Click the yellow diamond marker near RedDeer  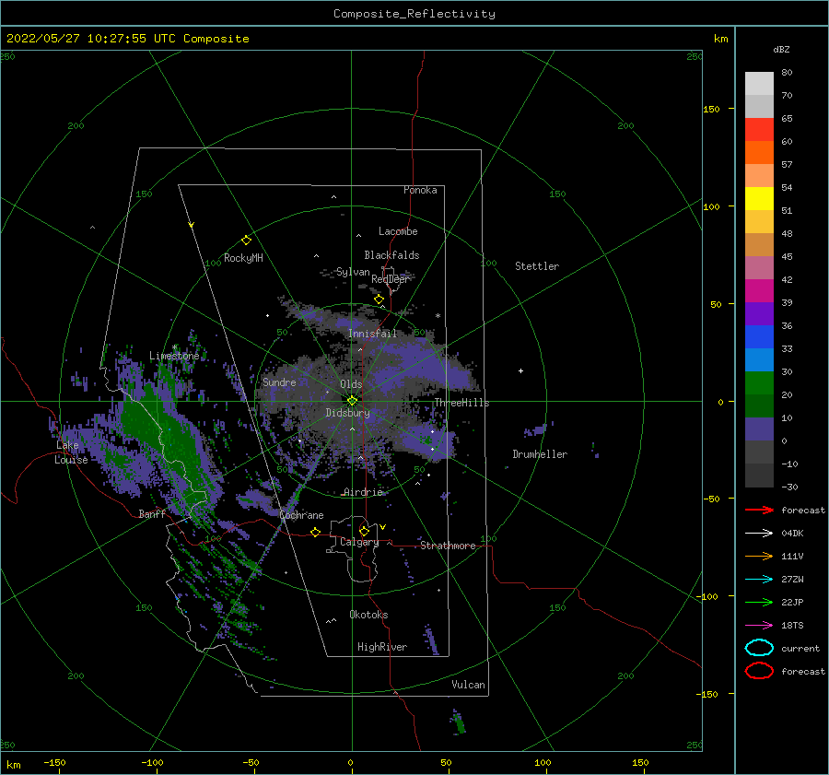[379, 299]
